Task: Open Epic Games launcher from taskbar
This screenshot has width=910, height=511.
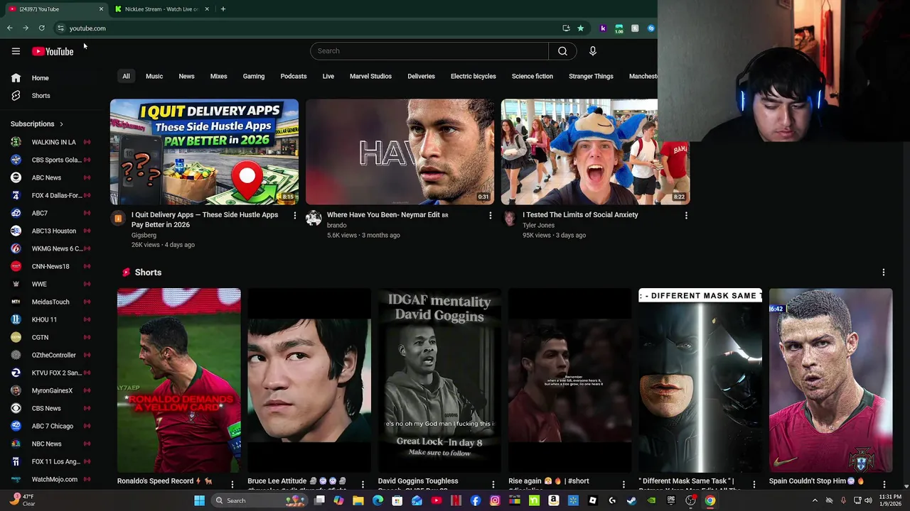Action: click(670, 500)
